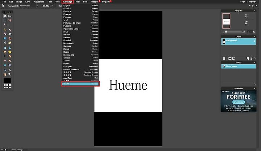Open the File menu
Viewport: 261px width, 151px height.
(x=4, y=2)
